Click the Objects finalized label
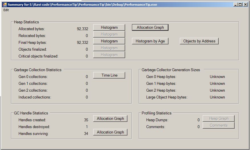 [x=32, y=49]
